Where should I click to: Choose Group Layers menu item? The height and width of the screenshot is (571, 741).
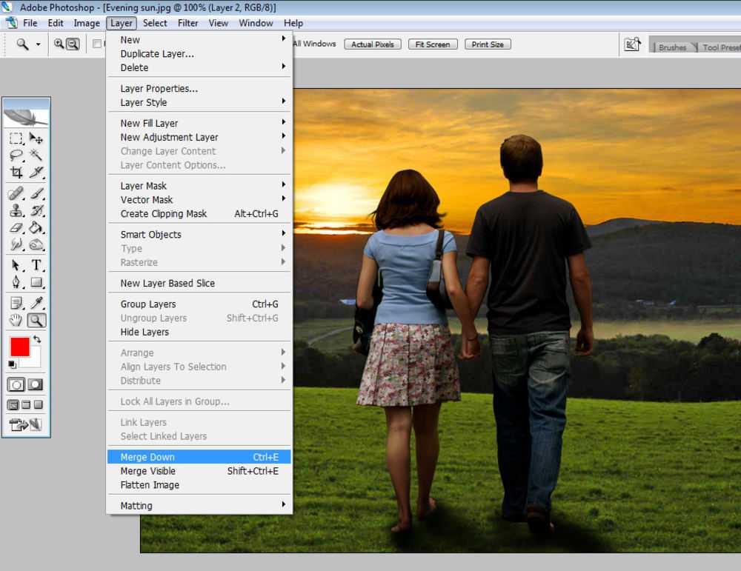pyautogui.click(x=199, y=304)
